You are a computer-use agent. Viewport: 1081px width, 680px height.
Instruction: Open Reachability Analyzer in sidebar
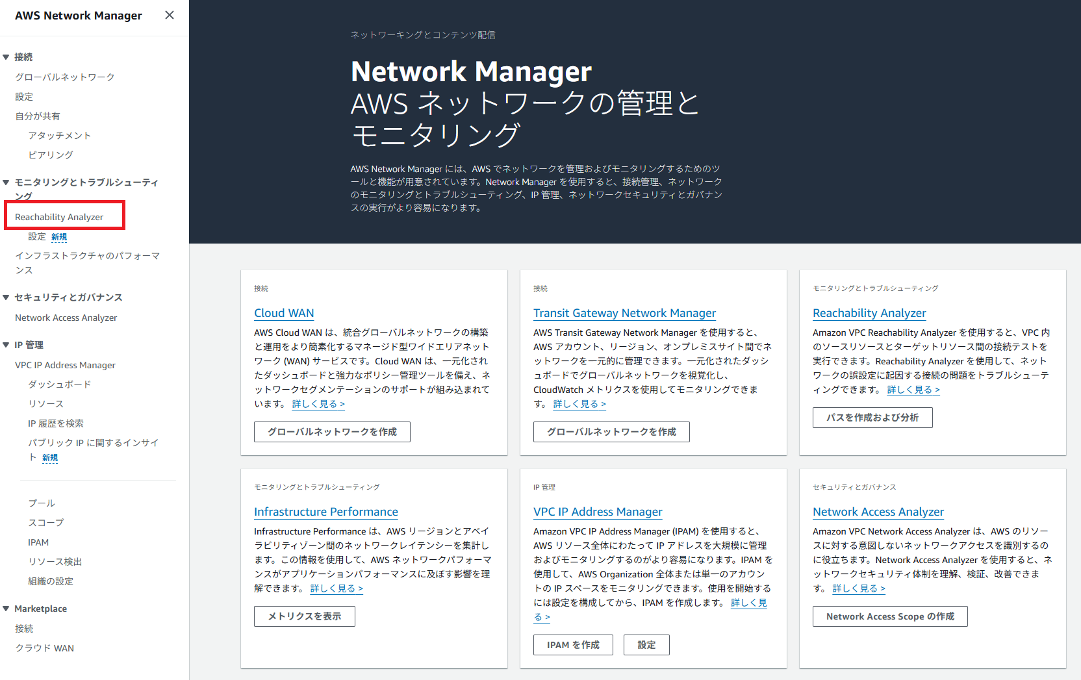coord(59,217)
